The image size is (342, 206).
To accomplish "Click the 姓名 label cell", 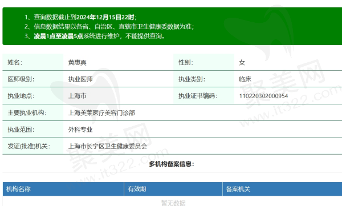I will [x=32, y=62].
